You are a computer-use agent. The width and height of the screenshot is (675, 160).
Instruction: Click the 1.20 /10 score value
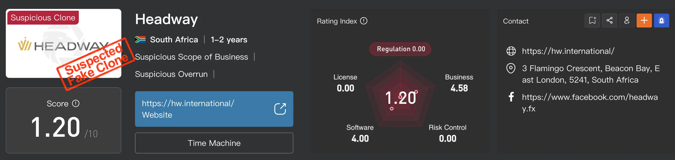tap(64, 127)
